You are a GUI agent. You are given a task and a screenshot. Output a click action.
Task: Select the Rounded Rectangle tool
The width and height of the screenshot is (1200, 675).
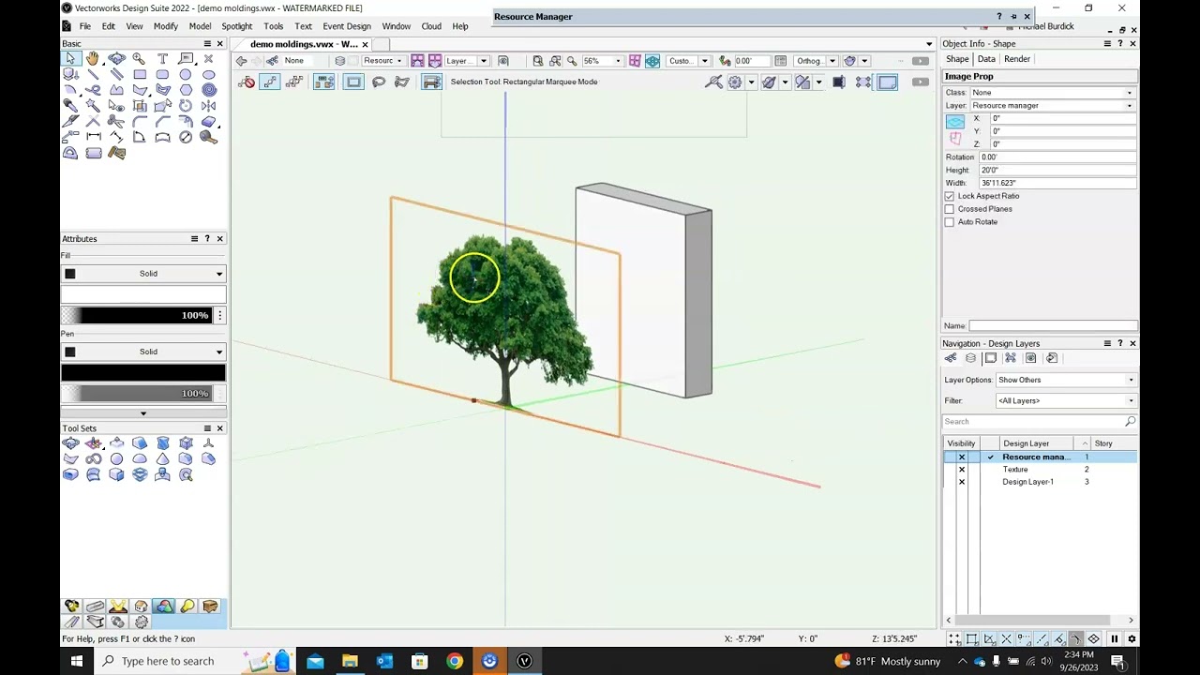(162, 74)
